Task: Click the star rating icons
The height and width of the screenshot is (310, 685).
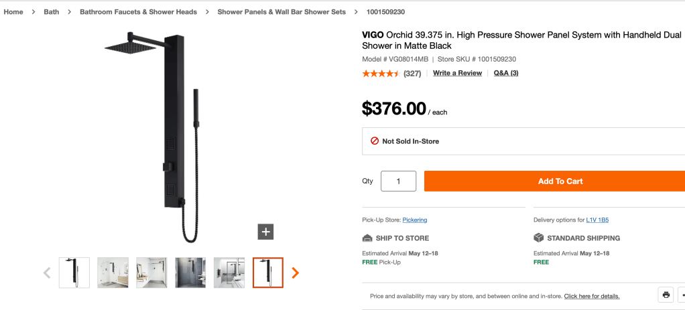Action: point(381,74)
